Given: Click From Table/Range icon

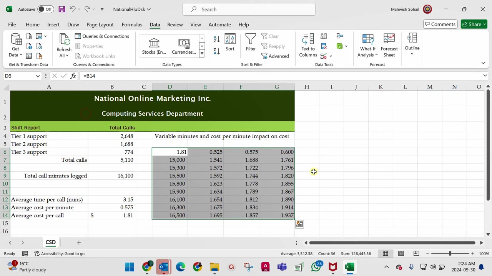Looking at the screenshot, I should point(29,56).
